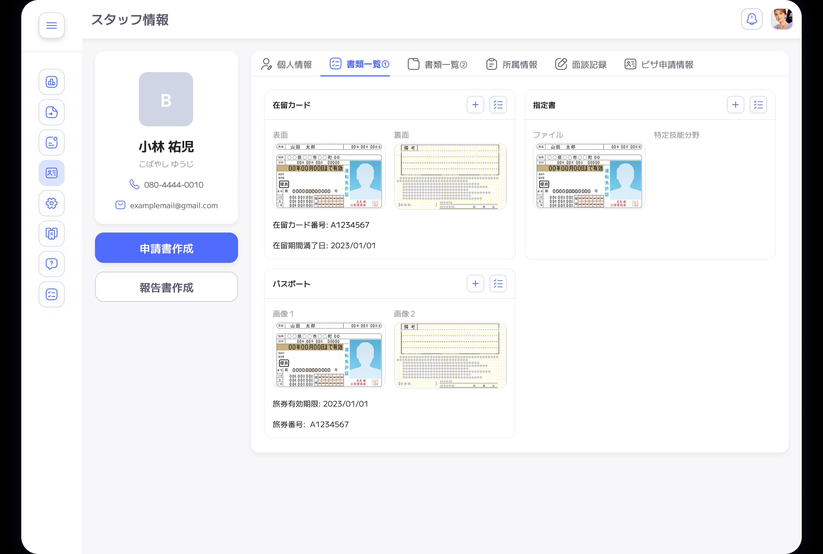Screen dimensions: 823x554
Task: Open the help chat bubble icon
Action: click(x=52, y=264)
